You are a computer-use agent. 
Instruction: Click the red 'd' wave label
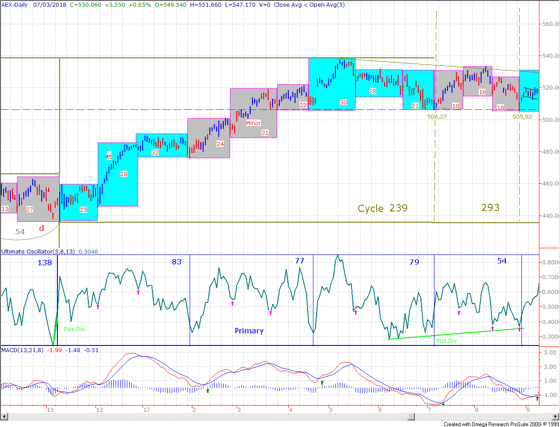tap(41, 228)
